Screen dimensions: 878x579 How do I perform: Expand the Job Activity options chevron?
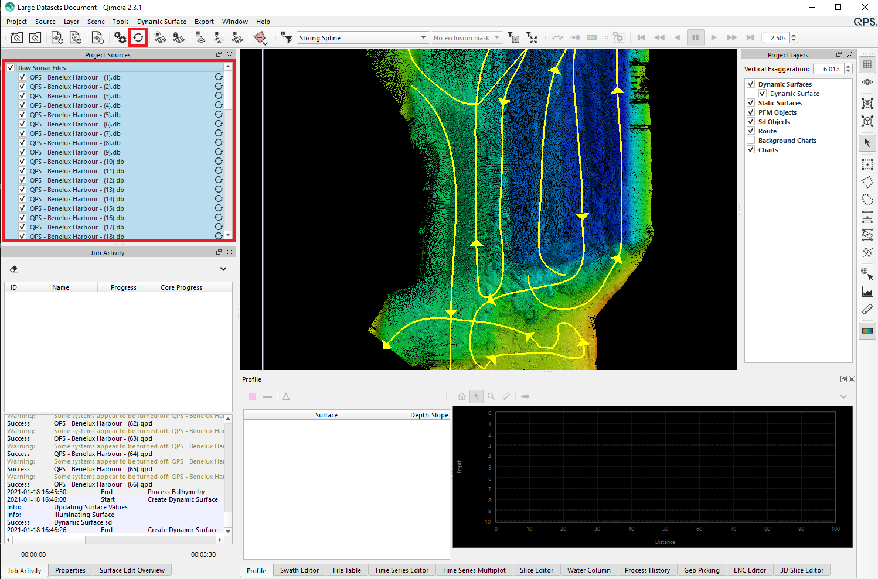pyautogui.click(x=223, y=269)
